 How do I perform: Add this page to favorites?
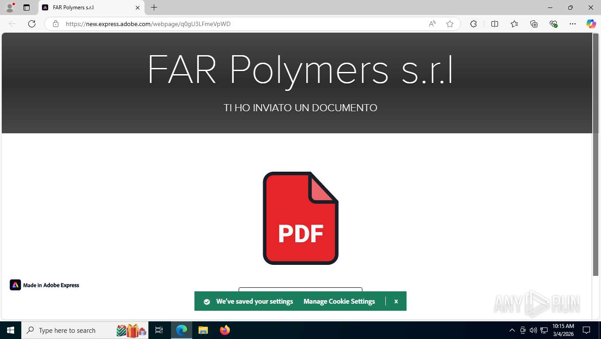click(450, 24)
